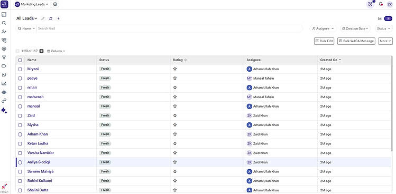The width and height of the screenshot is (396, 194).
Task: Open the funnel filter icon in sidebar
Action: click(x=4, y=57)
